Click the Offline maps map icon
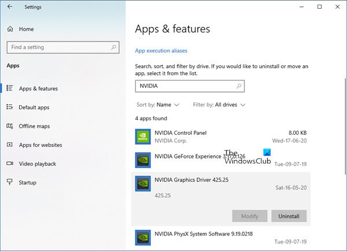Image resolution: width=347 pixels, height=251 pixels. (10, 126)
